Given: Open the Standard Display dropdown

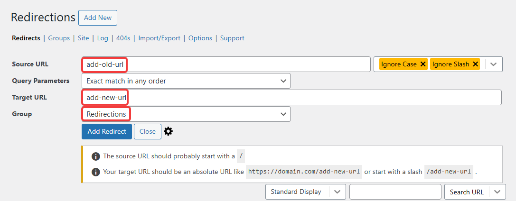Looking at the screenshot, I should [x=305, y=192].
